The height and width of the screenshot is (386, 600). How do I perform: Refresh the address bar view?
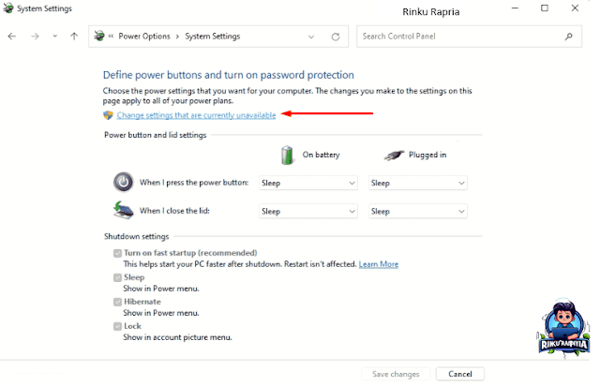[336, 37]
